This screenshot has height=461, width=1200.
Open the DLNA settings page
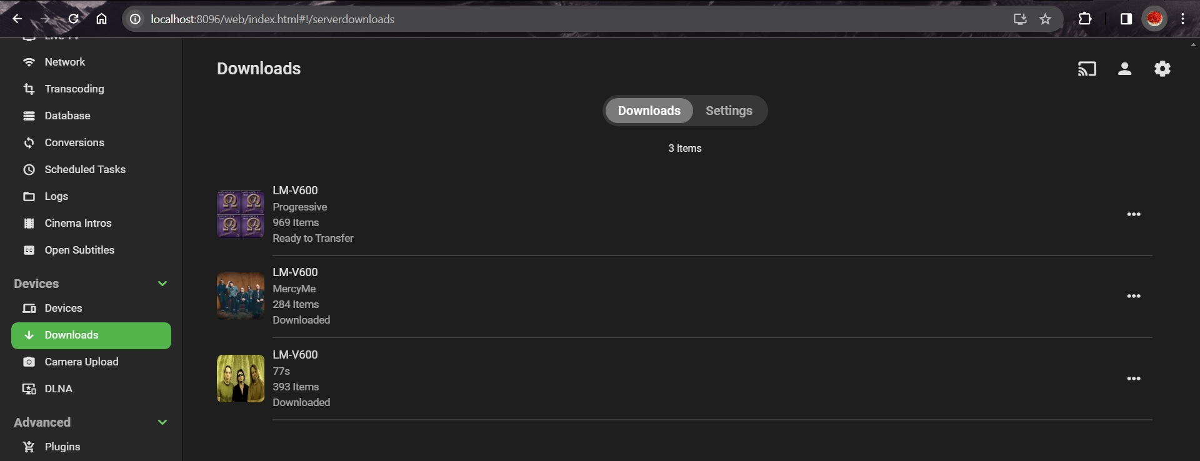point(58,389)
